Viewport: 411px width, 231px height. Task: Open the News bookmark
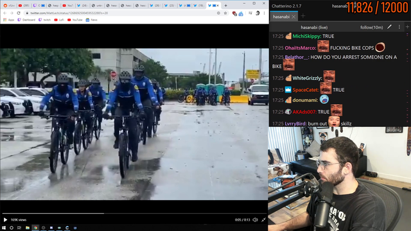[x=91, y=20]
